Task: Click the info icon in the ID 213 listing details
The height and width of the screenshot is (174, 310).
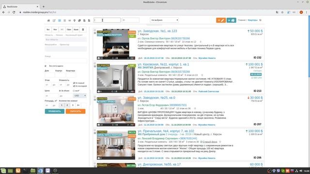Action: (x=202, y=75)
